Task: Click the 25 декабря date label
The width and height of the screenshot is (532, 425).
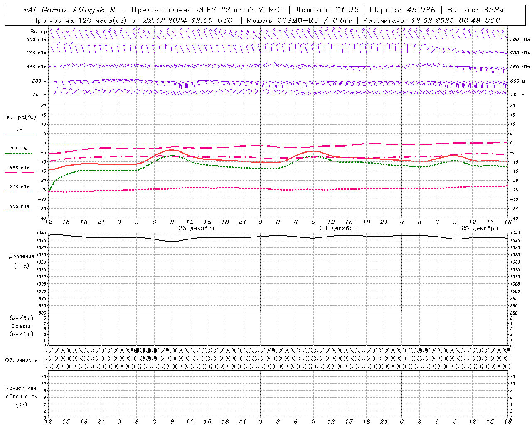Action: tap(480, 228)
